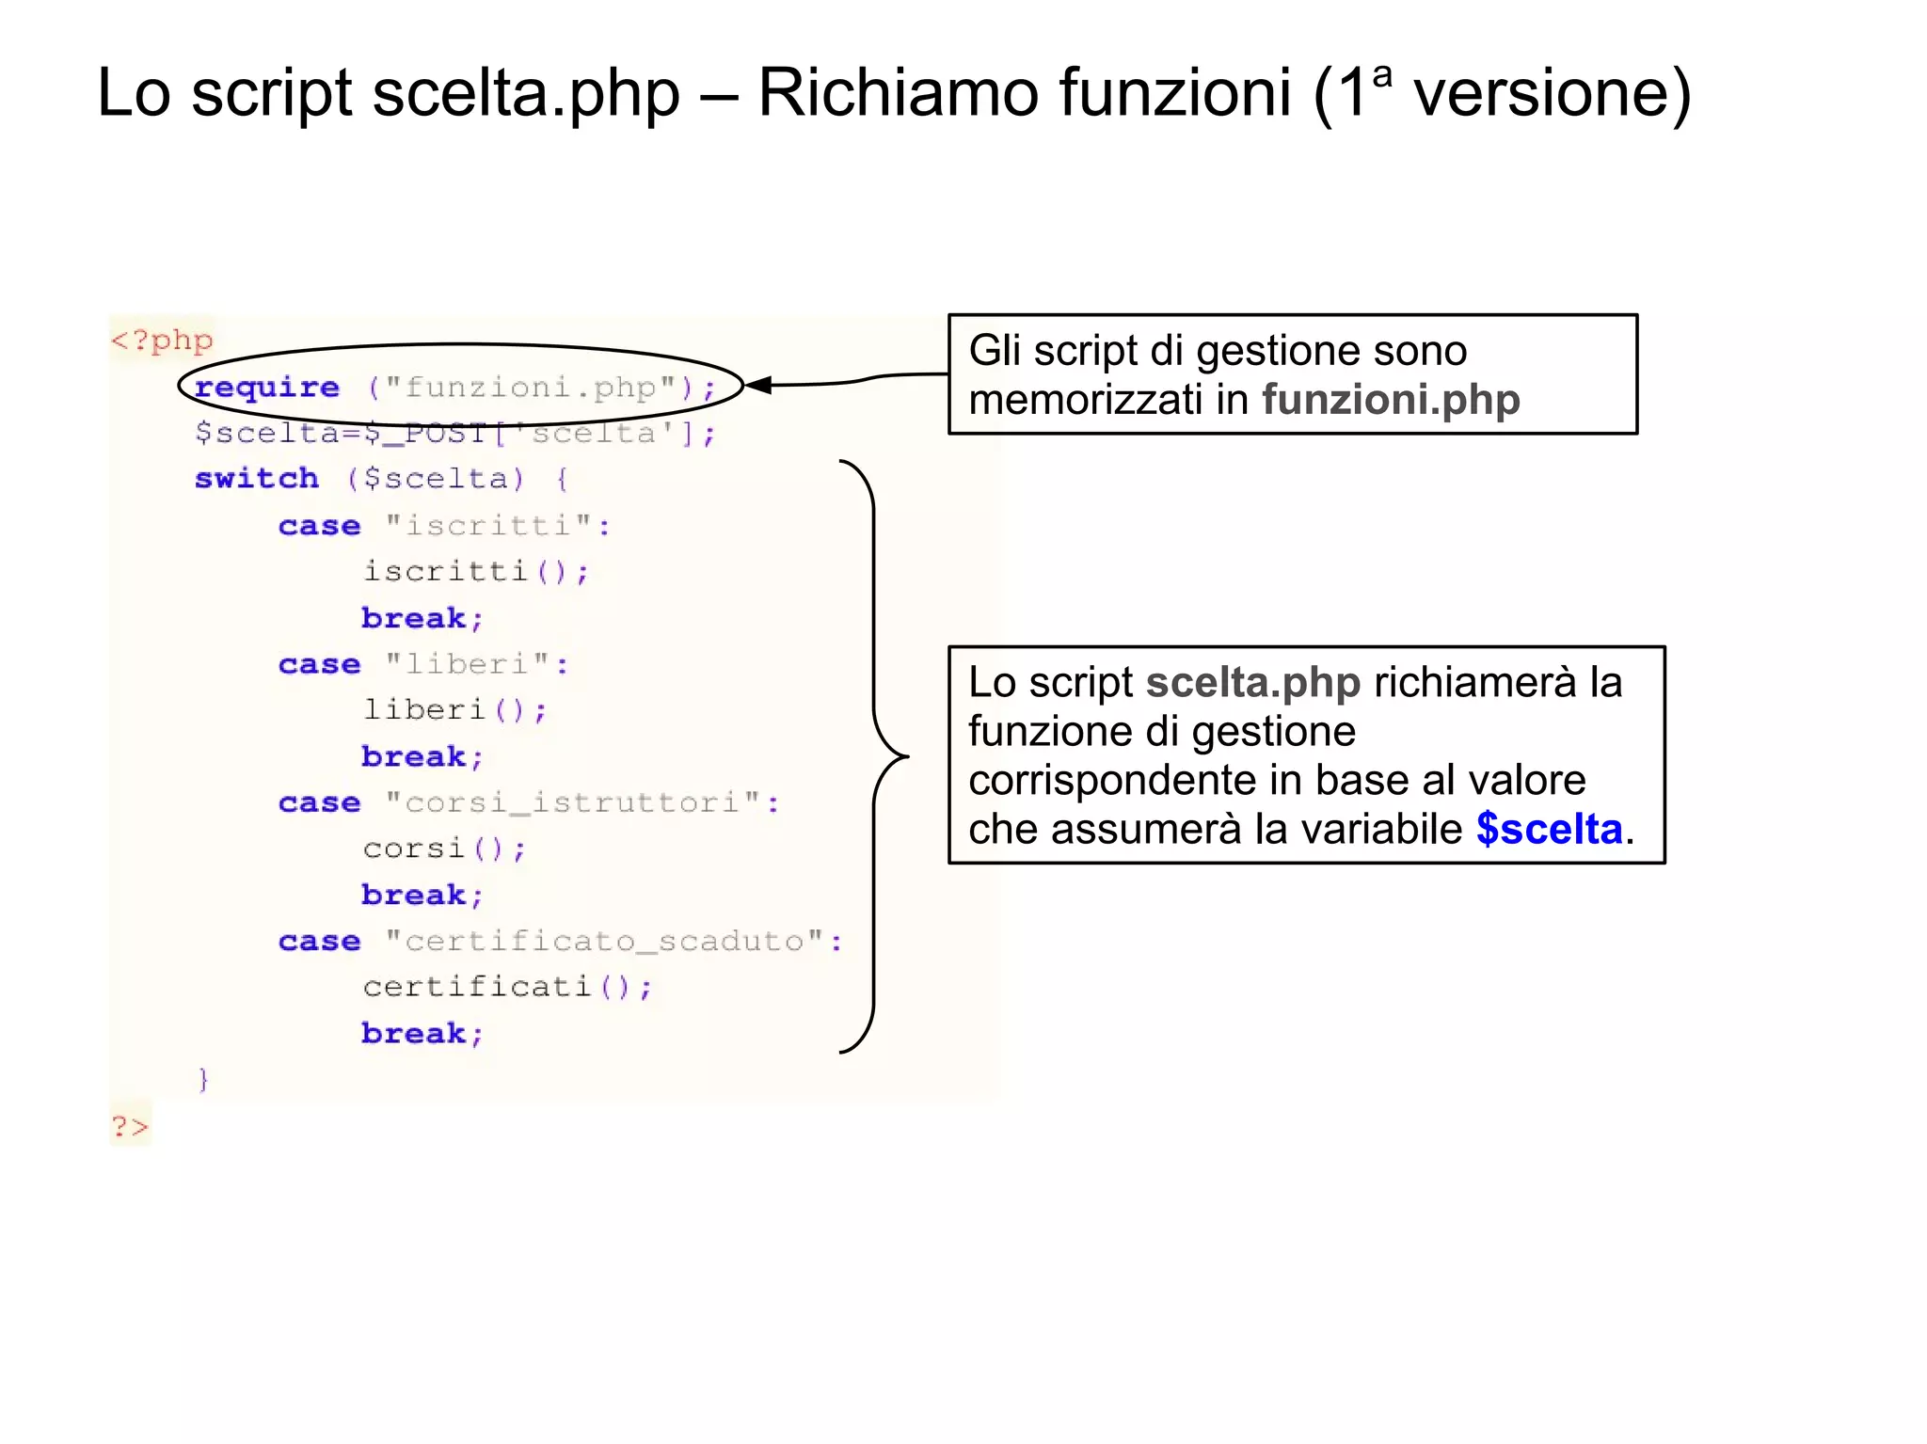Image resolution: width=1927 pixels, height=1444 pixels.
Task: Click the blue '$scelta' variable in the note
Action: pyautogui.click(x=1550, y=829)
